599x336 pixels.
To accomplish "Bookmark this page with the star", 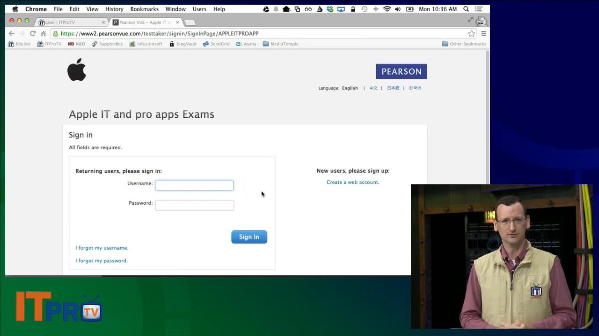I will click(x=471, y=34).
